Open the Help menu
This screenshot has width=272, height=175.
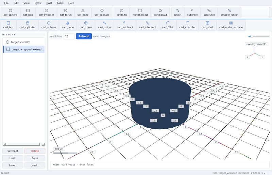point(71,3)
